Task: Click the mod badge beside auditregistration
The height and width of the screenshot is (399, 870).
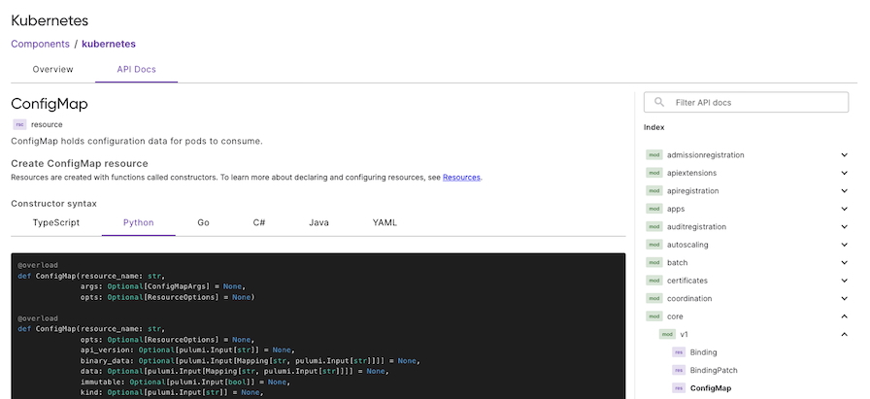Action: [654, 226]
